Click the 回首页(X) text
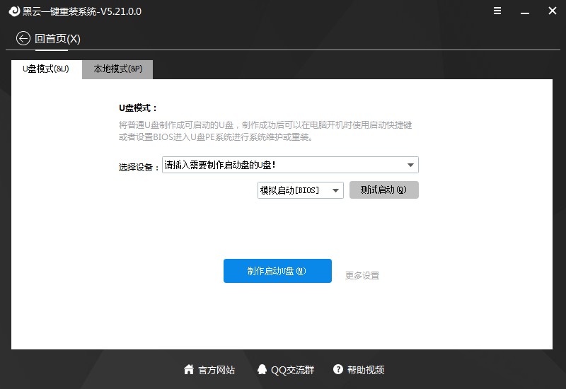The image size is (566, 389). coord(58,38)
